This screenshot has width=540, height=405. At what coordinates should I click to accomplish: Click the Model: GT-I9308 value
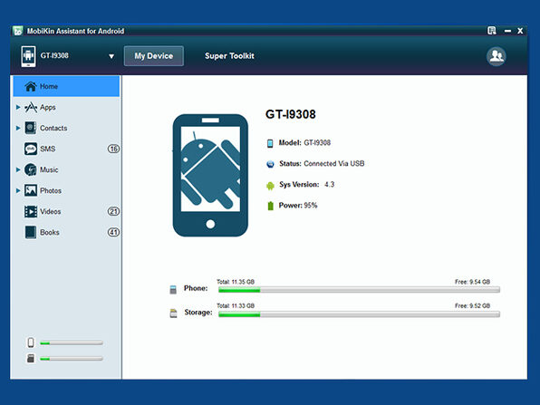(x=317, y=143)
